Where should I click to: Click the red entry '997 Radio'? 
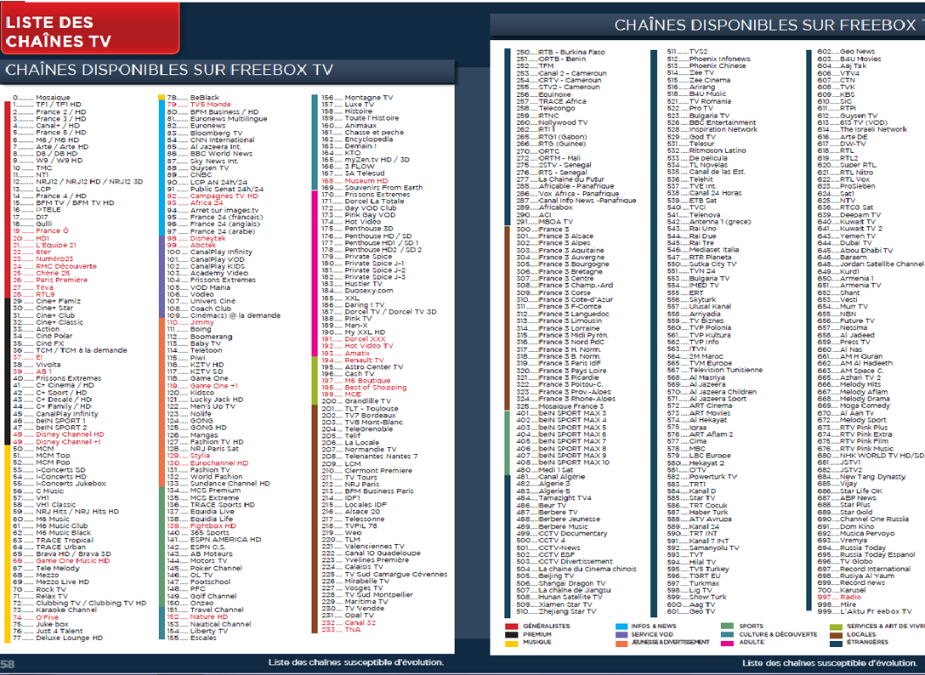point(839,598)
